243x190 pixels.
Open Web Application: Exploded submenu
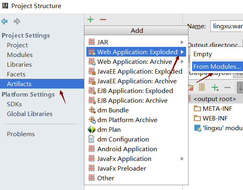point(136,52)
